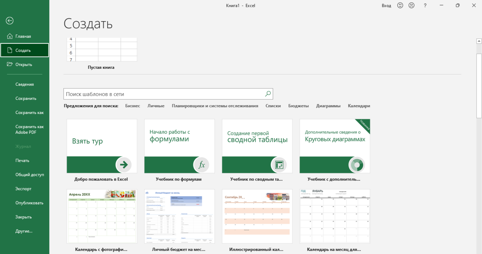Click the home icon beside Главная

click(x=10, y=36)
